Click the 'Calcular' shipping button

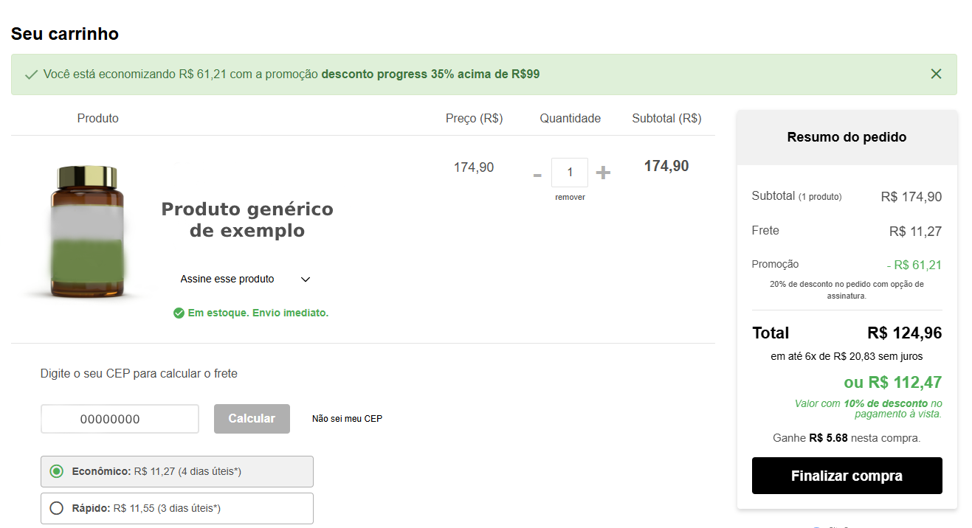(x=252, y=418)
